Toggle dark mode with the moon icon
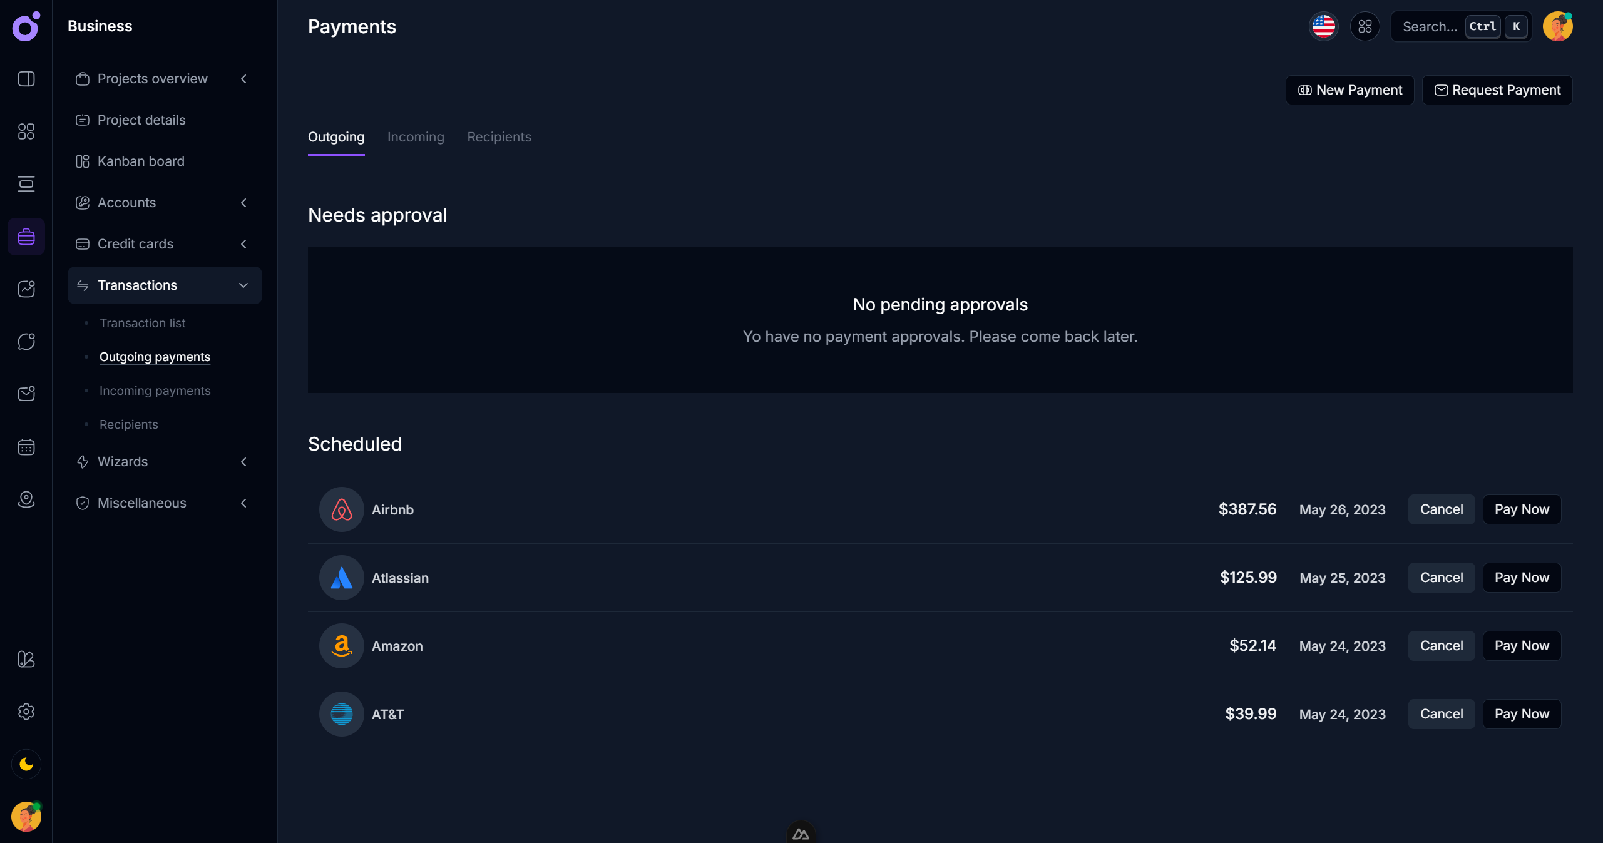1603x843 pixels. (26, 764)
